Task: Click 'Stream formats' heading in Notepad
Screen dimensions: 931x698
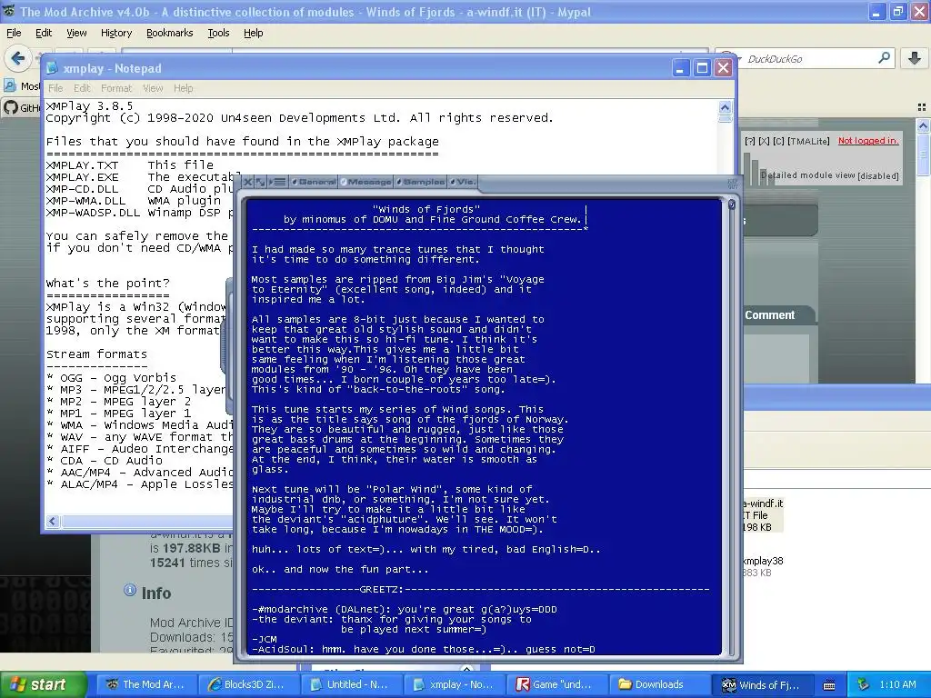Action: tap(96, 354)
